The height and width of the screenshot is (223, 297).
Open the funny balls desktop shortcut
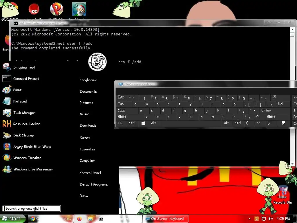click(34, 11)
